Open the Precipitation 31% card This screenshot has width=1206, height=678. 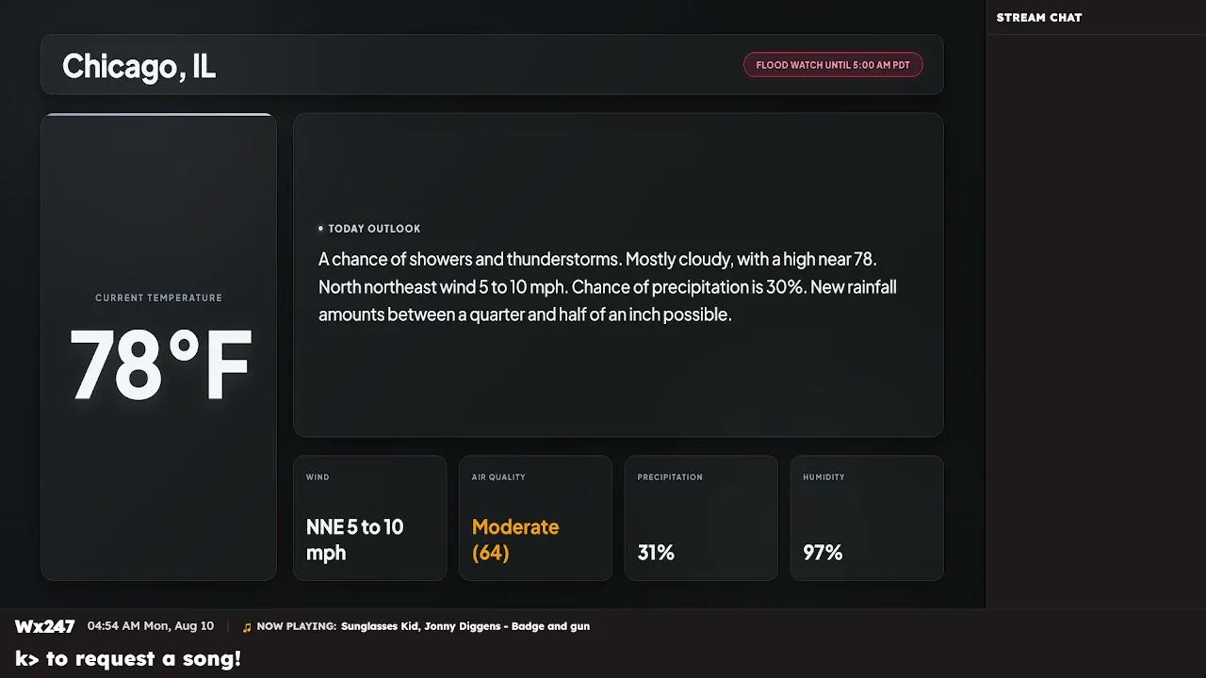click(x=701, y=518)
